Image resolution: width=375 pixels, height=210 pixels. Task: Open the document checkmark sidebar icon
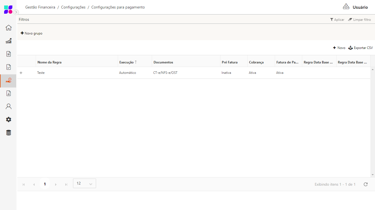(9, 67)
